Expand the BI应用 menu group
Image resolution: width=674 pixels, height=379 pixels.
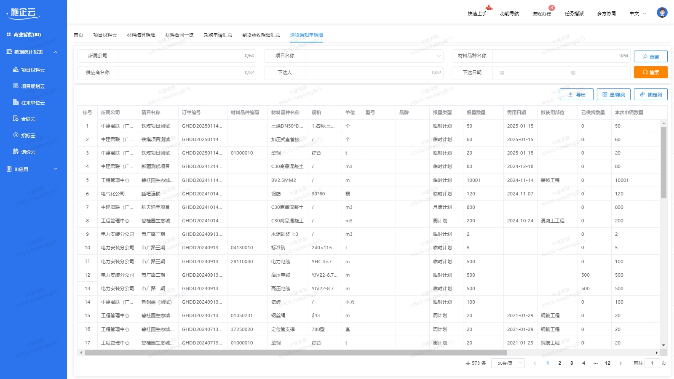click(x=55, y=169)
